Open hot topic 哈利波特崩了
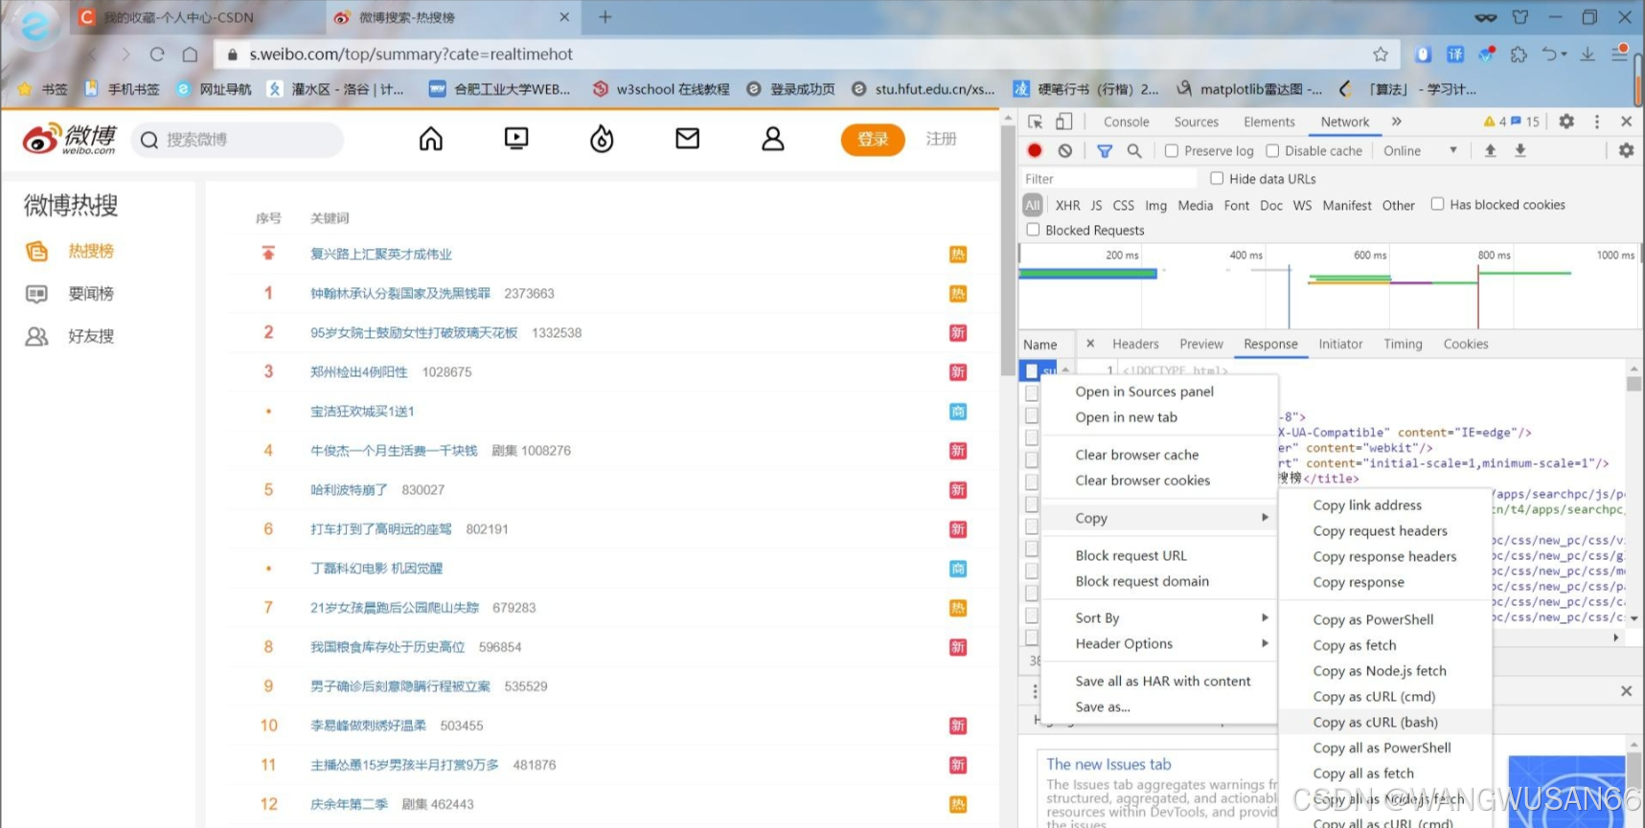This screenshot has height=828, width=1645. pos(349,490)
